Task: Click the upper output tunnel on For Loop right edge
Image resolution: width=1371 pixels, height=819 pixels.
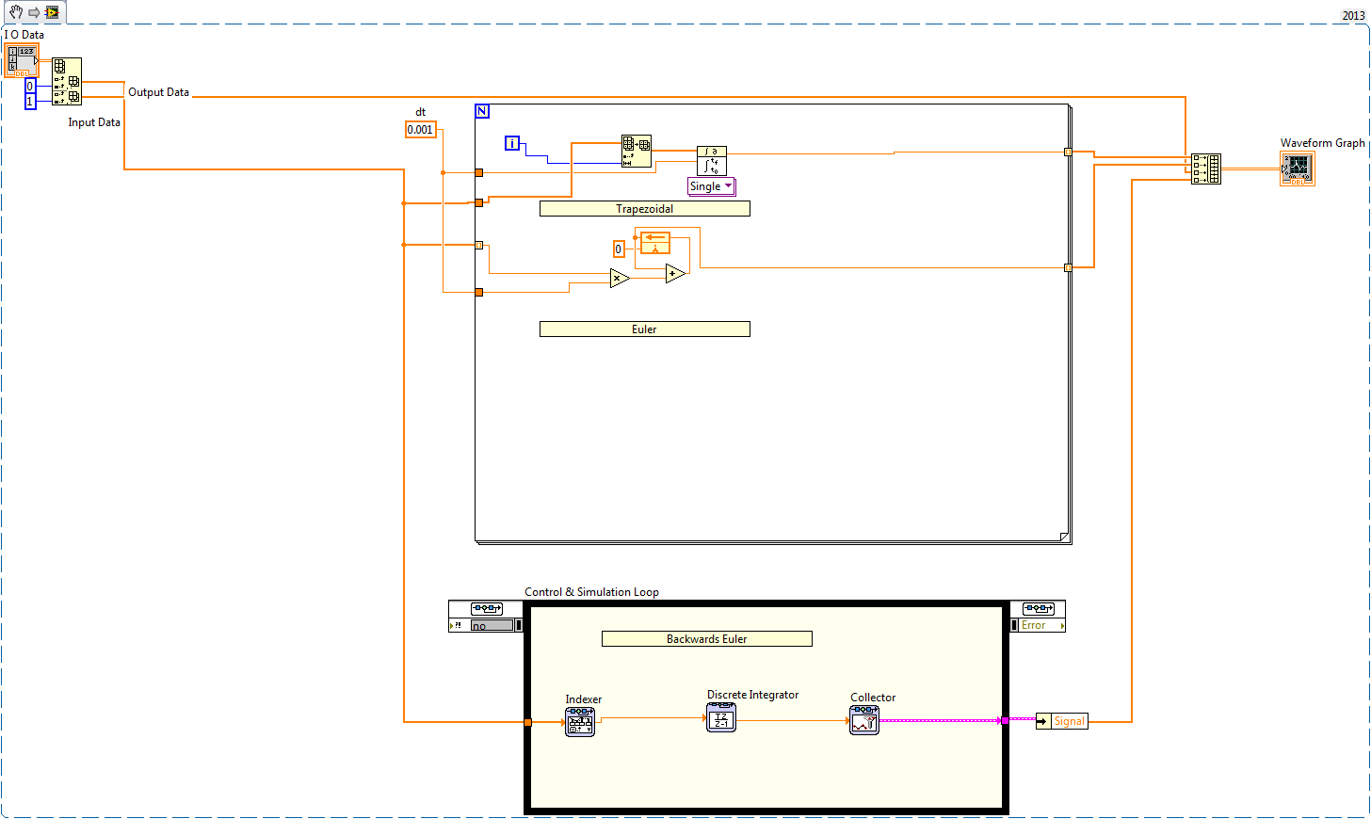Action: (1068, 152)
